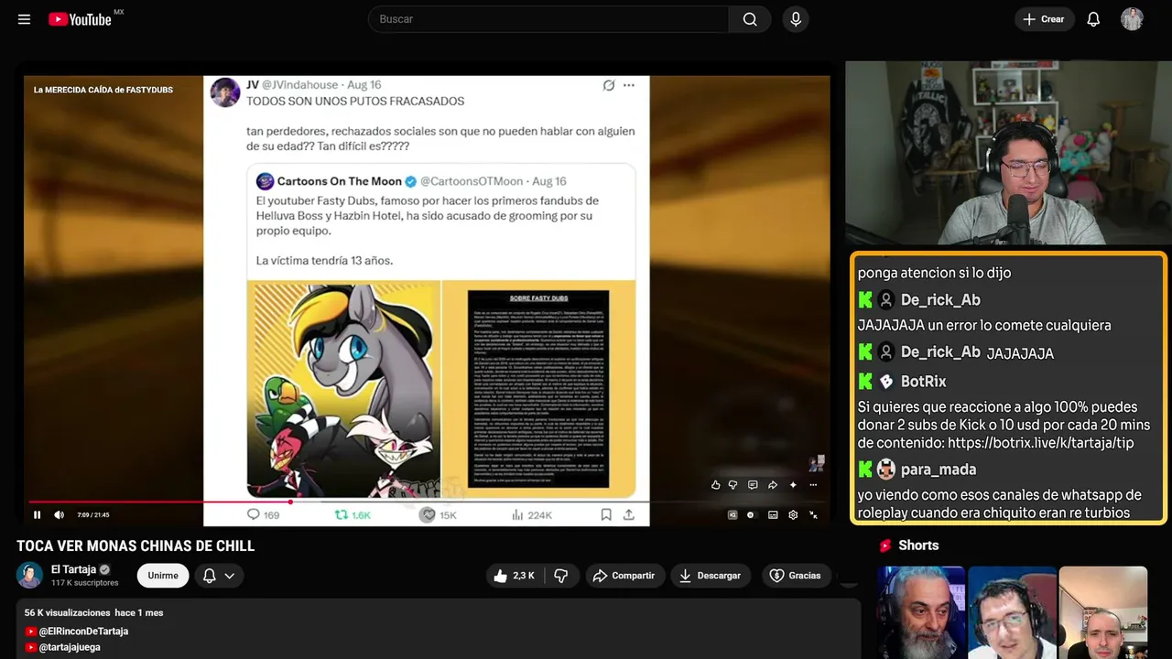Dislike the video below the player
This screenshot has width=1172, height=659.
(561, 576)
